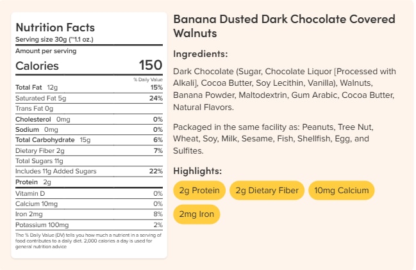The image size is (416, 270).
Task: Click the 2g Protein highlight badge
Action: [200, 190]
